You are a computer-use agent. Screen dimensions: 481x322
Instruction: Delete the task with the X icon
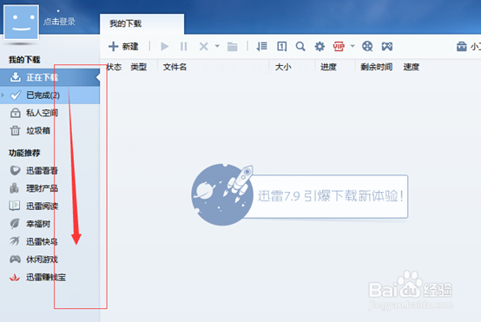click(x=204, y=47)
